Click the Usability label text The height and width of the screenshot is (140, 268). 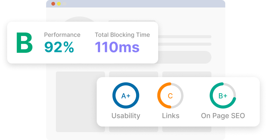point(126,116)
